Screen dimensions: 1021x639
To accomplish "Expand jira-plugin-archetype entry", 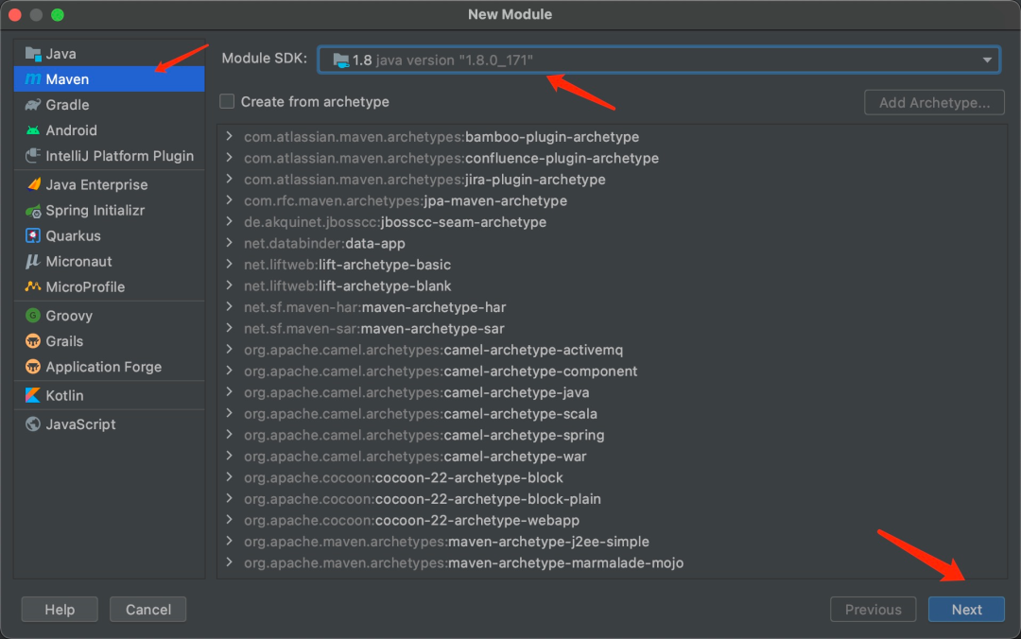I will (x=229, y=180).
